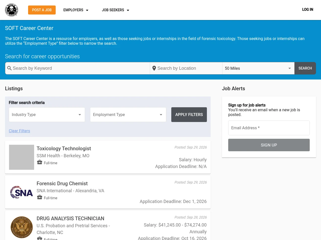Click the 'SOFT Career Center' heading
Image resolution: width=321 pixels, height=240 pixels.
tap(29, 28)
